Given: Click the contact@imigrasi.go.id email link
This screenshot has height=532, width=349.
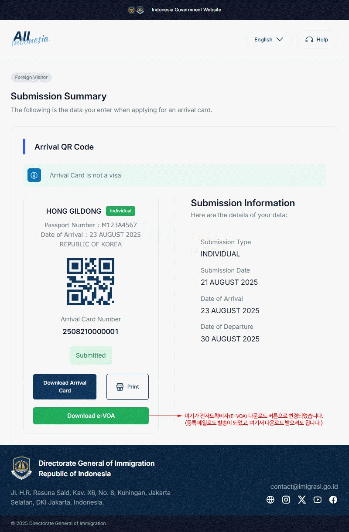Looking at the screenshot, I should point(304,487).
